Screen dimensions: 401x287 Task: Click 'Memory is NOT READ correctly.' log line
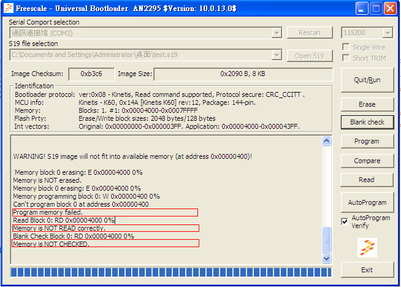[x=59, y=228]
